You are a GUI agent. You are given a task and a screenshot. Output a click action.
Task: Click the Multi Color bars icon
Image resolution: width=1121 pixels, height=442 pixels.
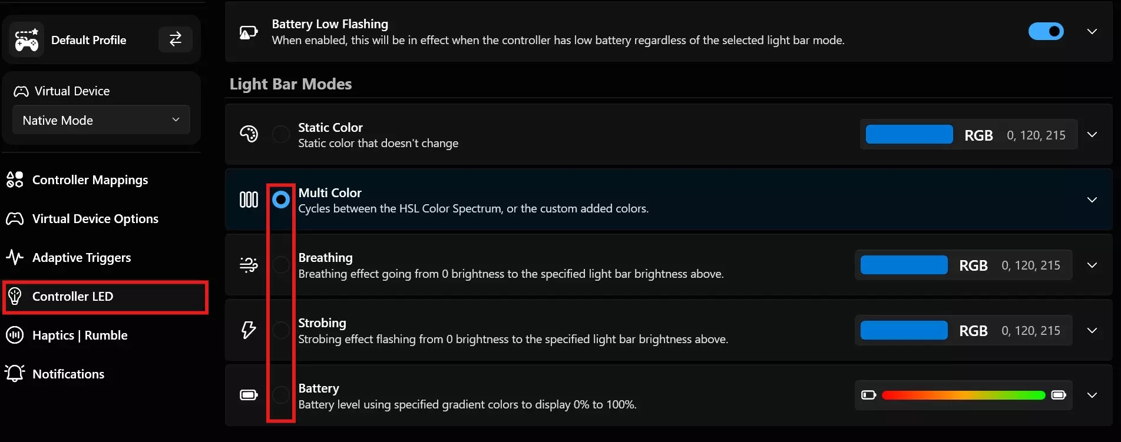[x=249, y=200]
